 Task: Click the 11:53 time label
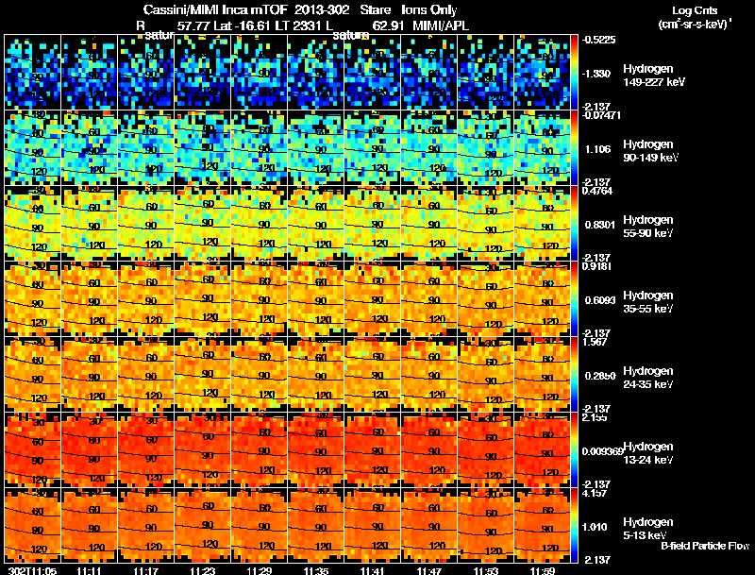486,570
